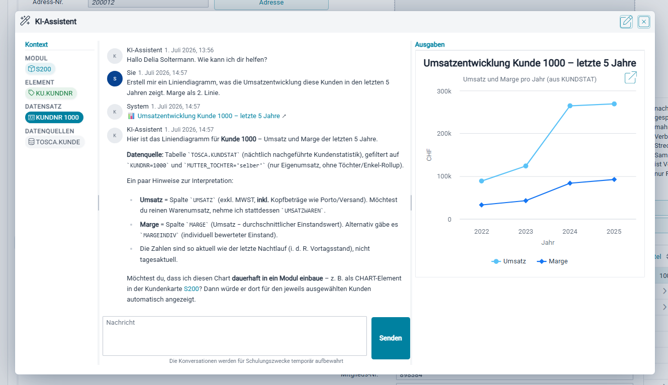The width and height of the screenshot is (668, 385).
Task: Click the user avatar 'S' in chat
Action: point(115,78)
